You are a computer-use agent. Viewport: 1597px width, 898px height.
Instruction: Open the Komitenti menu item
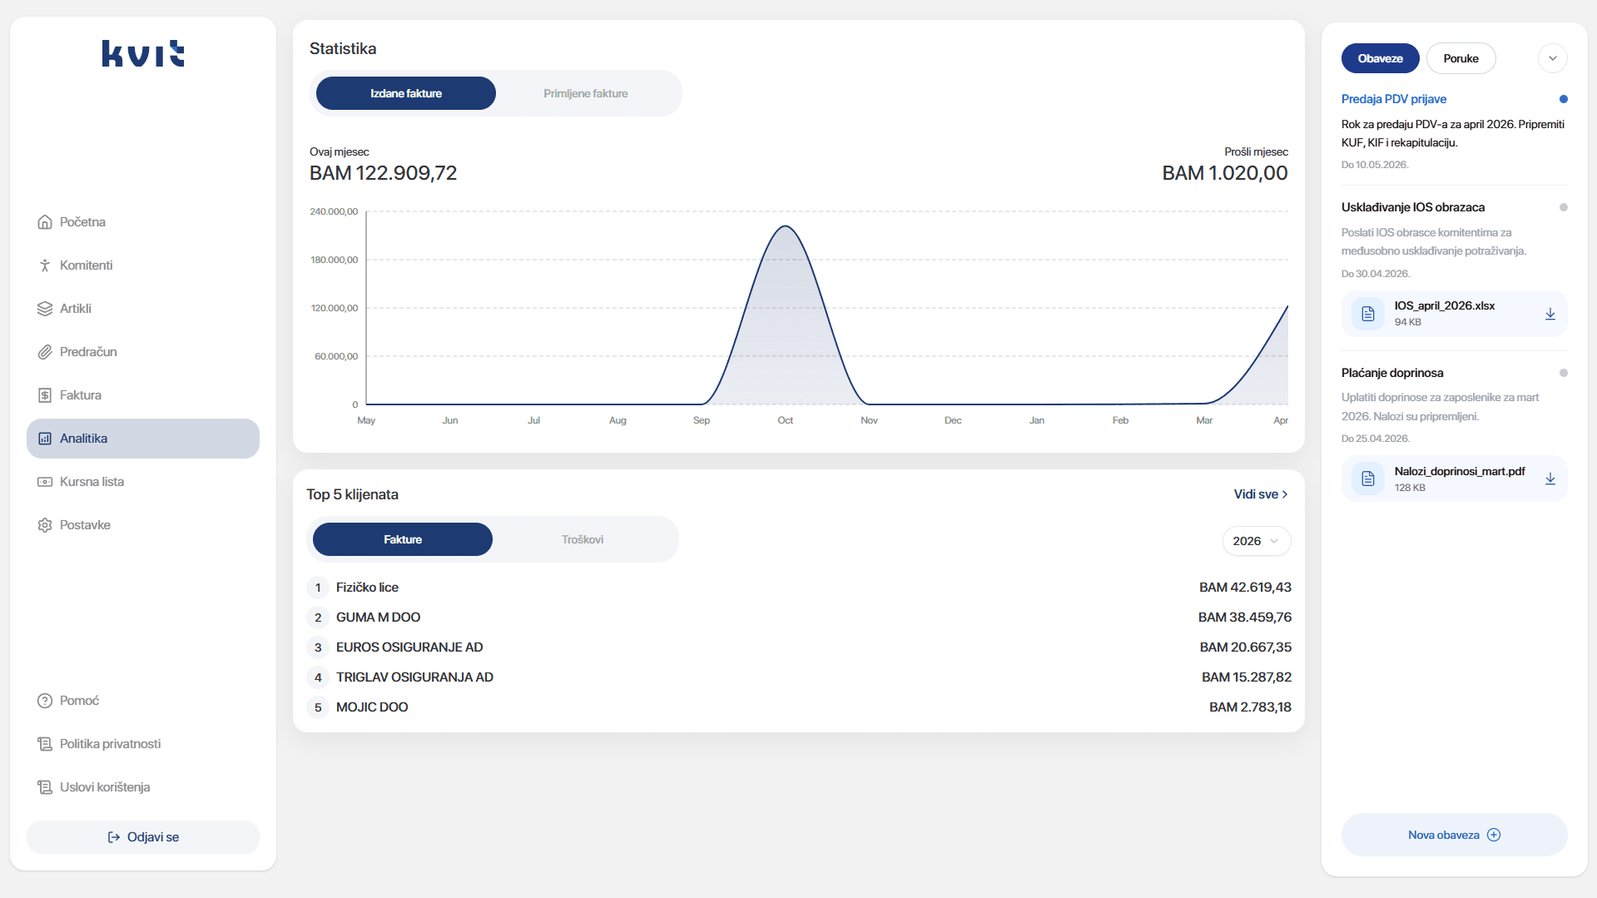(143, 265)
